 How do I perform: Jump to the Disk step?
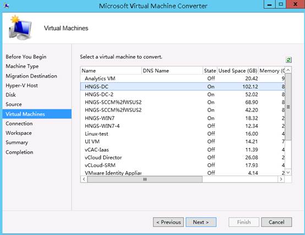[x=10, y=95]
